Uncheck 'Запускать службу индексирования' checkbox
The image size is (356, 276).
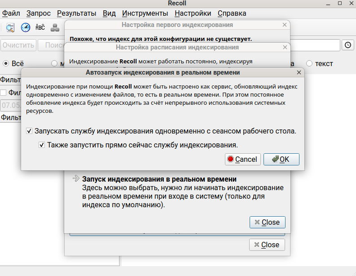[x=29, y=131]
